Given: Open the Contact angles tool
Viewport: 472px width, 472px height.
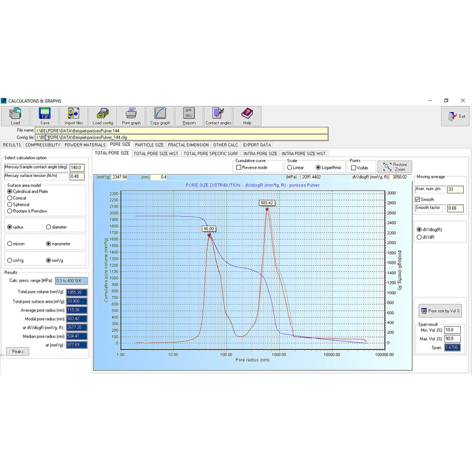Looking at the screenshot, I should [x=218, y=116].
